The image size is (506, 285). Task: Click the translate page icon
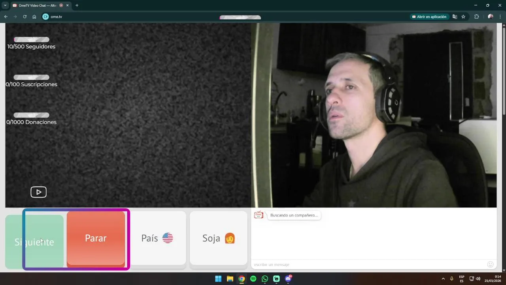tap(455, 17)
